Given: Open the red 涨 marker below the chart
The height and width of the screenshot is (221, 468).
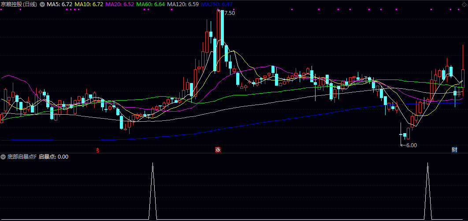Looking at the screenshot, I should (218, 150).
